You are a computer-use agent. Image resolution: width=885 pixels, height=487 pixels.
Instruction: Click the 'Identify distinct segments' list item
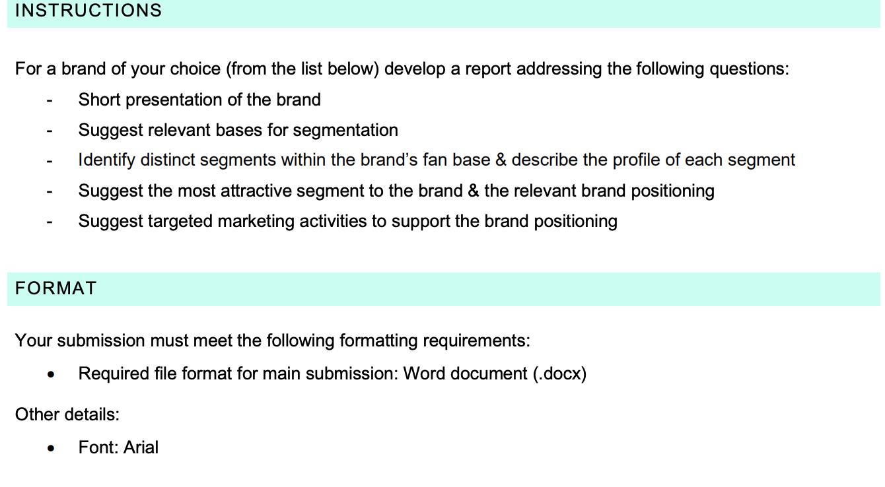(437, 160)
